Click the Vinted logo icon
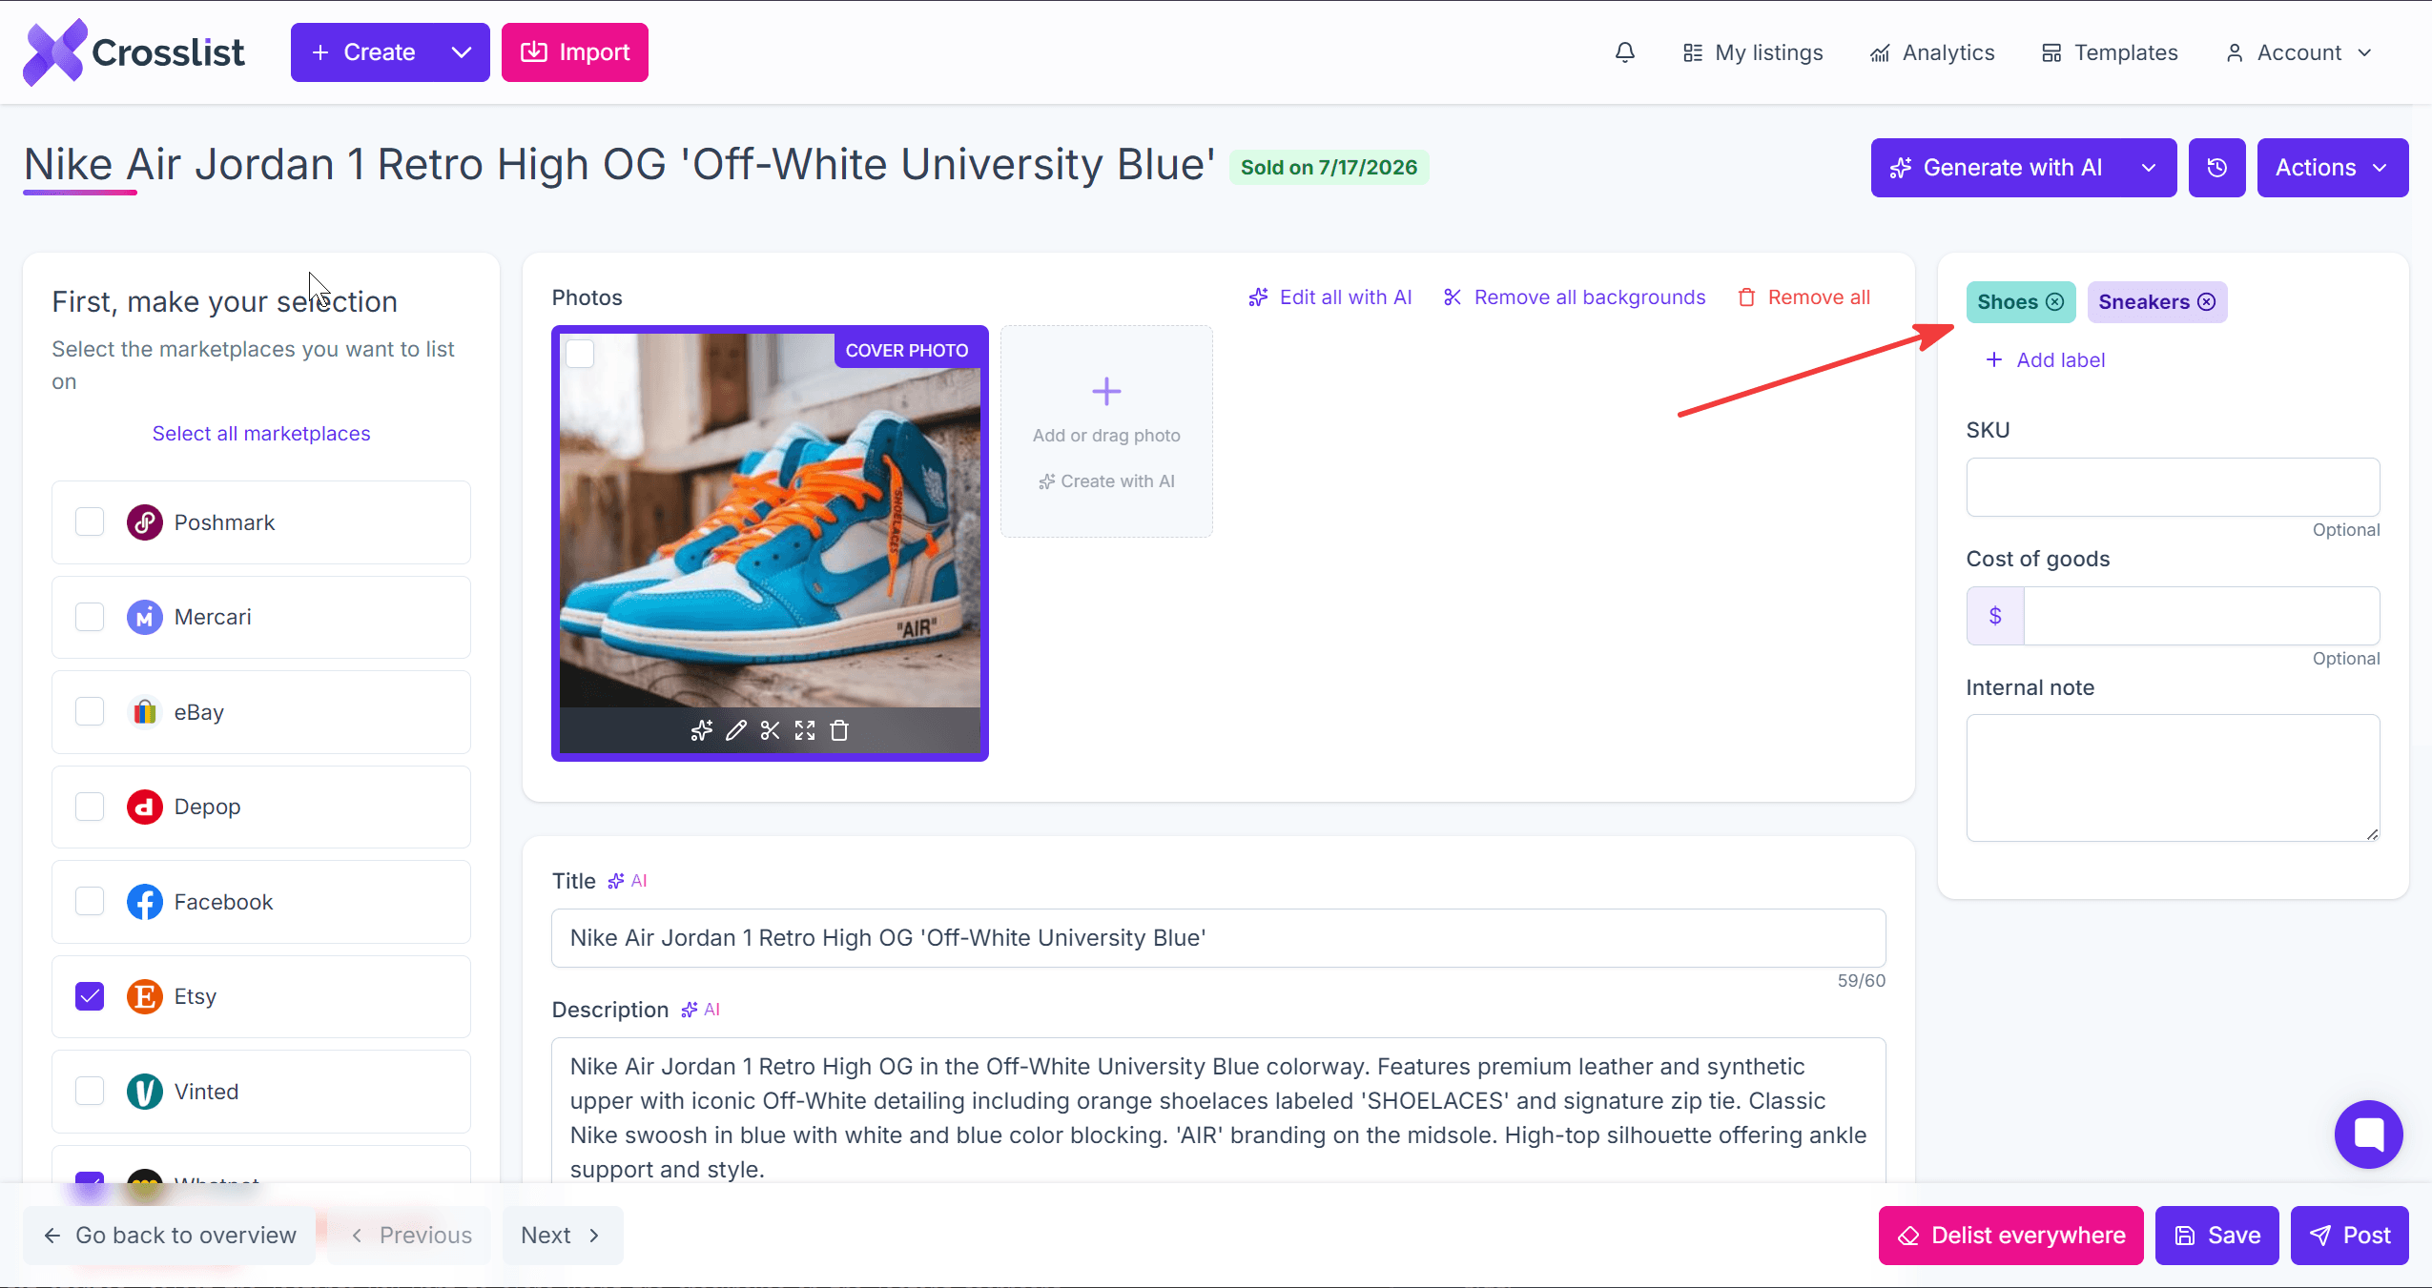Viewport: 2432px width, 1288px height. [145, 1092]
